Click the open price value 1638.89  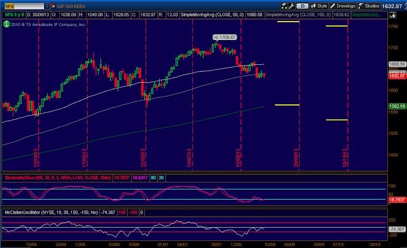pos(68,15)
